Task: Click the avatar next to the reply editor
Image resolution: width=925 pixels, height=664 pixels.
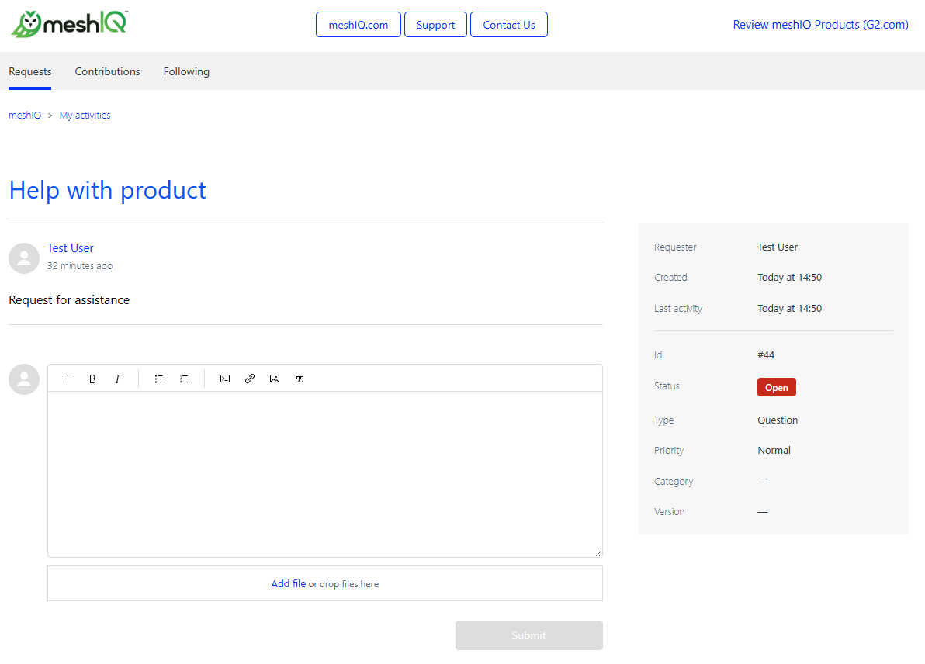Action: point(23,379)
